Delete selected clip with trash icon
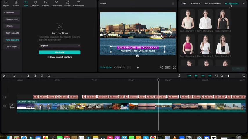The image size is (248, 139). coord(49,76)
